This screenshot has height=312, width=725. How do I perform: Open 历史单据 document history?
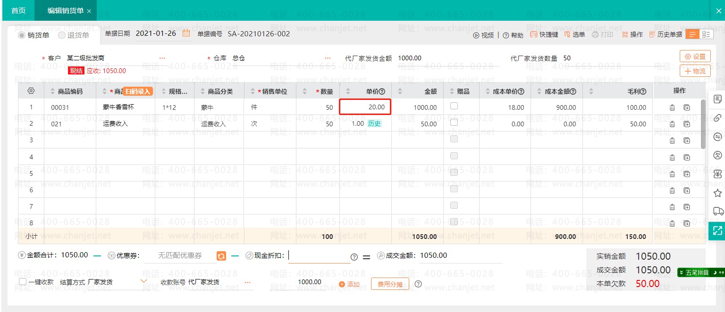click(x=666, y=34)
